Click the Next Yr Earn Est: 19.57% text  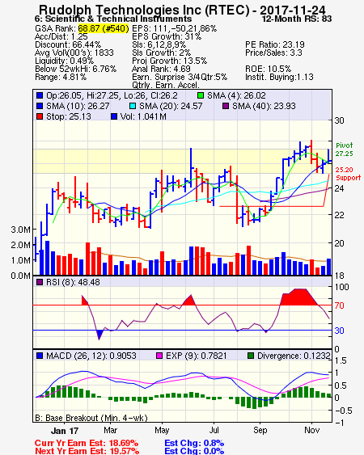87,451
